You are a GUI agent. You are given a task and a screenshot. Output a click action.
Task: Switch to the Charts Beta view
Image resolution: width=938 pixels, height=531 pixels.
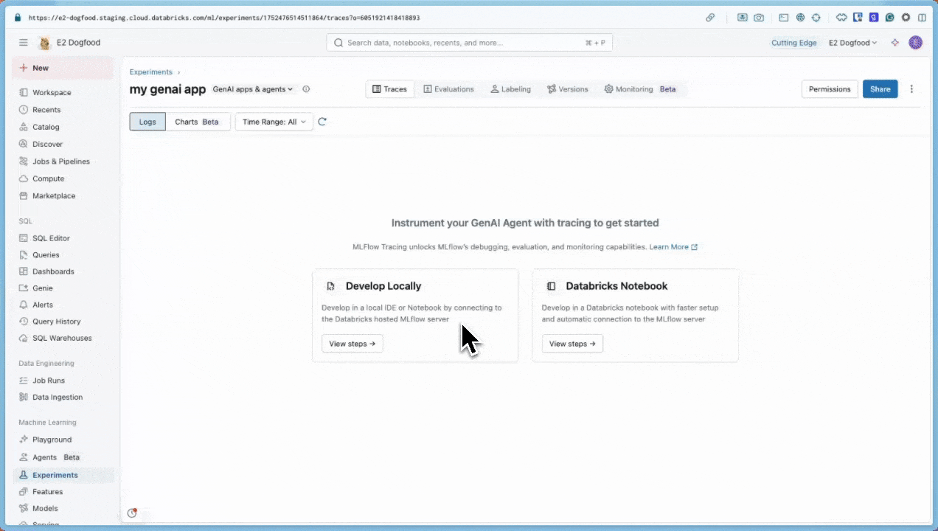pos(196,122)
